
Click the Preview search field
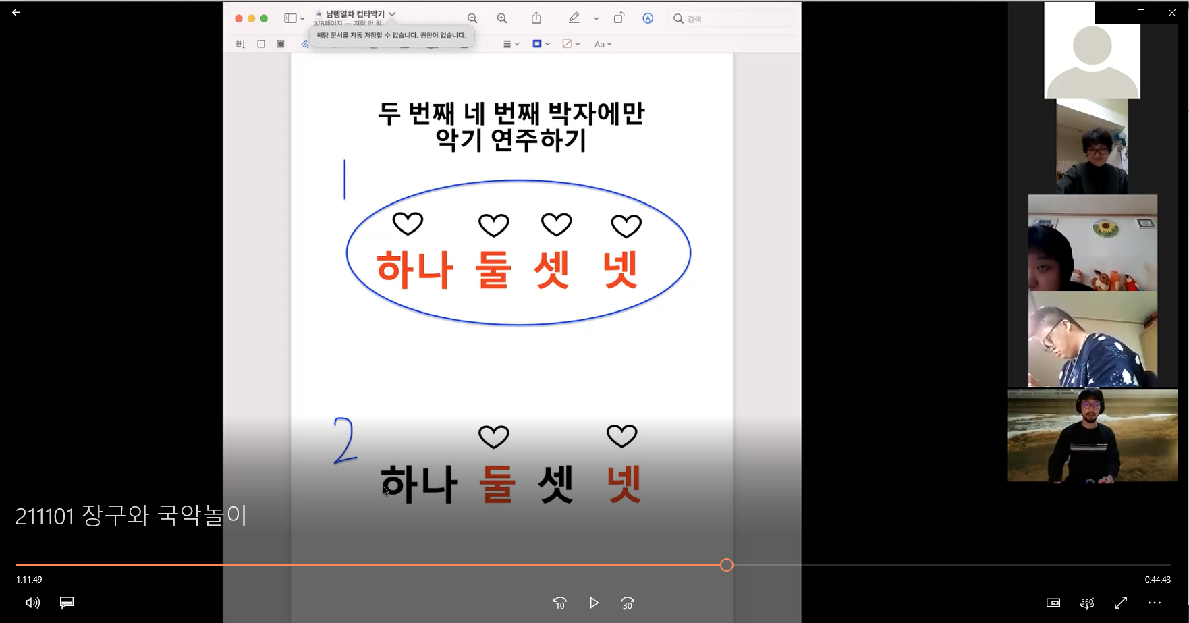pyautogui.click(x=731, y=18)
